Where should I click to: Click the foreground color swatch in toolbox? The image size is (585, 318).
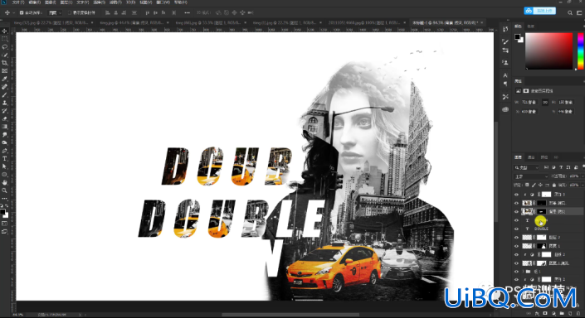pos(2,212)
